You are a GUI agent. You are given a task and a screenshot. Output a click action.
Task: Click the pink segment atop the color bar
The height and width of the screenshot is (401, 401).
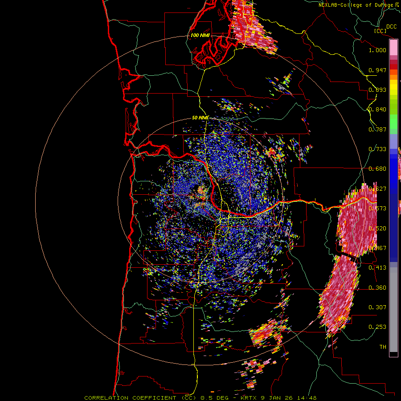tap(393, 47)
